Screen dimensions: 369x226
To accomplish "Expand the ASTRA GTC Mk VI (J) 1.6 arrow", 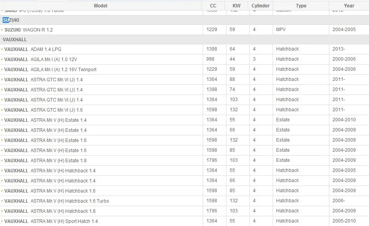I will (x=2, y=110).
